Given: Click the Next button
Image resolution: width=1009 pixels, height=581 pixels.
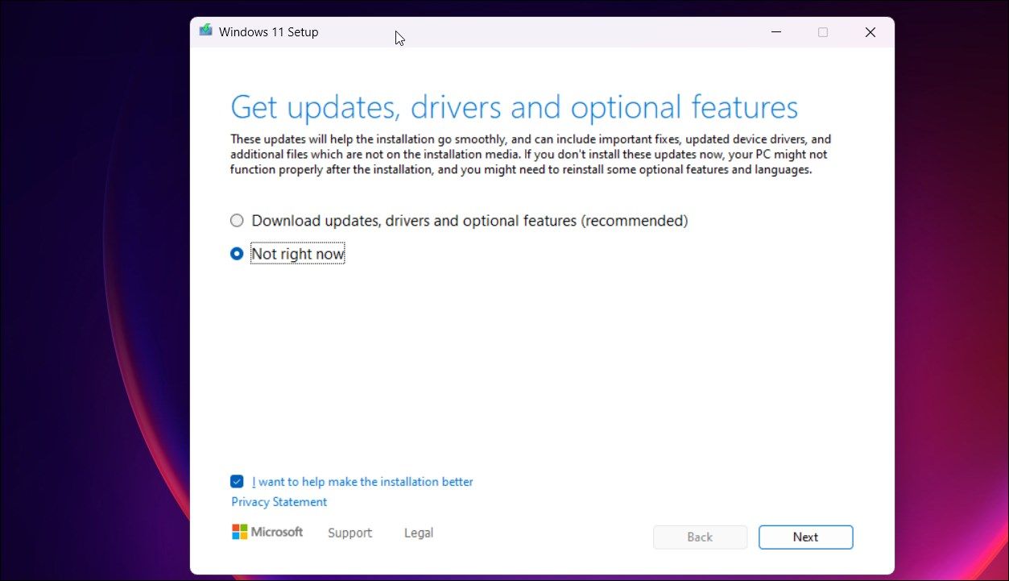Looking at the screenshot, I should pyautogui.click(x=805, y=537).
